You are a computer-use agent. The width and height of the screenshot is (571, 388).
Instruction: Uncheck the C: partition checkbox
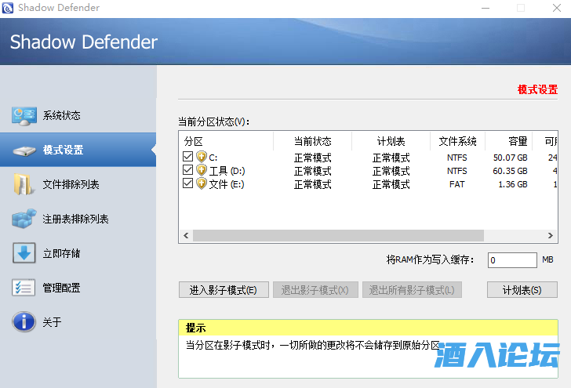(188, 157)
